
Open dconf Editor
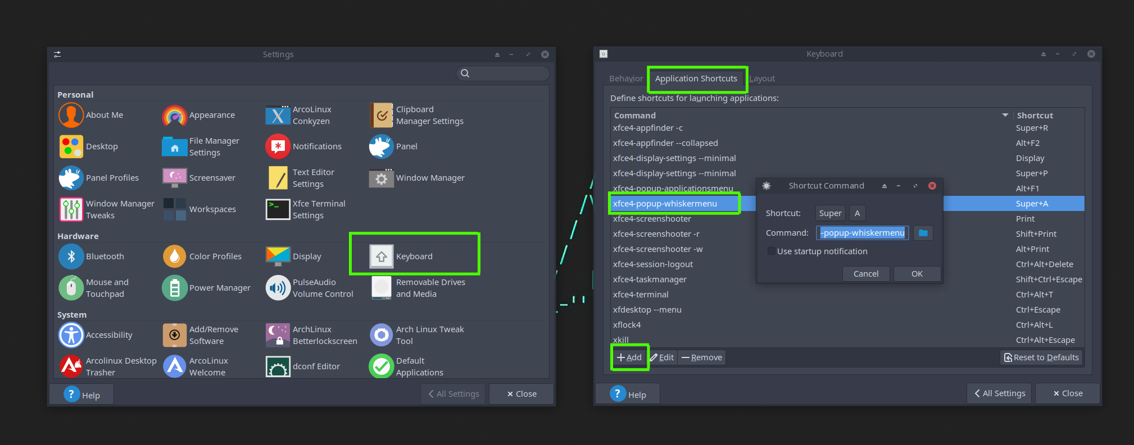click(303, 366)
